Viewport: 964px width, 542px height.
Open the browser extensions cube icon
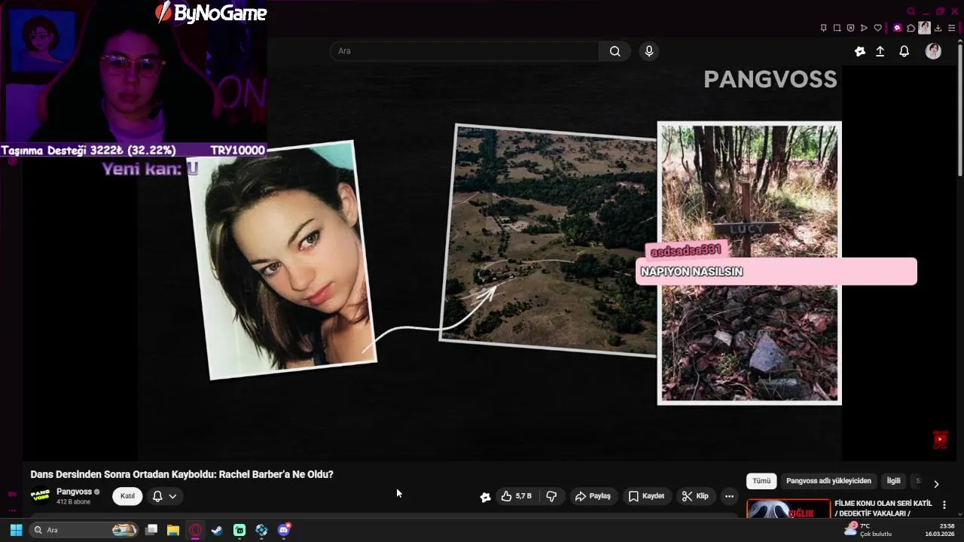(x=911, y=28)
